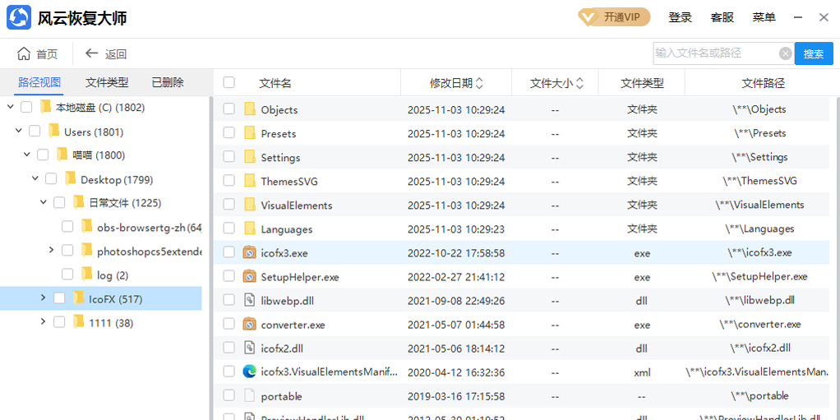Click the clear X icon in search box
Viewport: 840px width, 420px height.
(x=785, y=53)
